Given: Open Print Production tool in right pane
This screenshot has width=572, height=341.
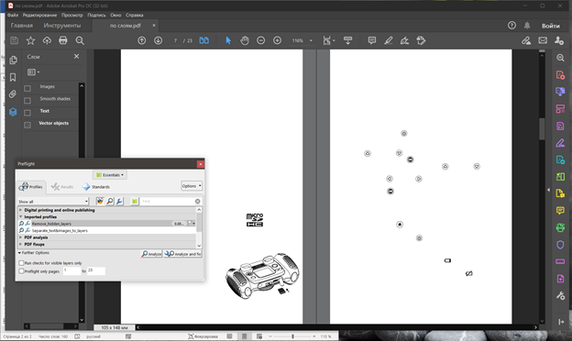Looking at the screenshot, I should coord(560,227).
